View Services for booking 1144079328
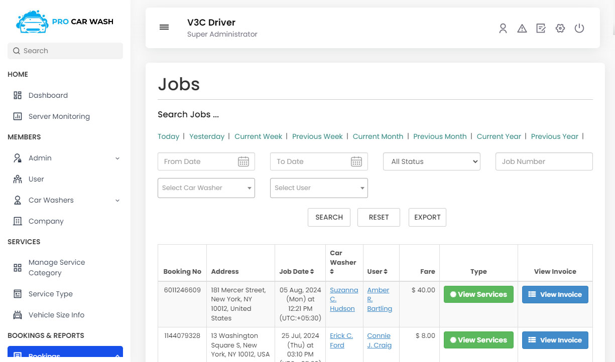Image resolution: width=615 pixels, height=362 pixels. [x=478, y=340]
